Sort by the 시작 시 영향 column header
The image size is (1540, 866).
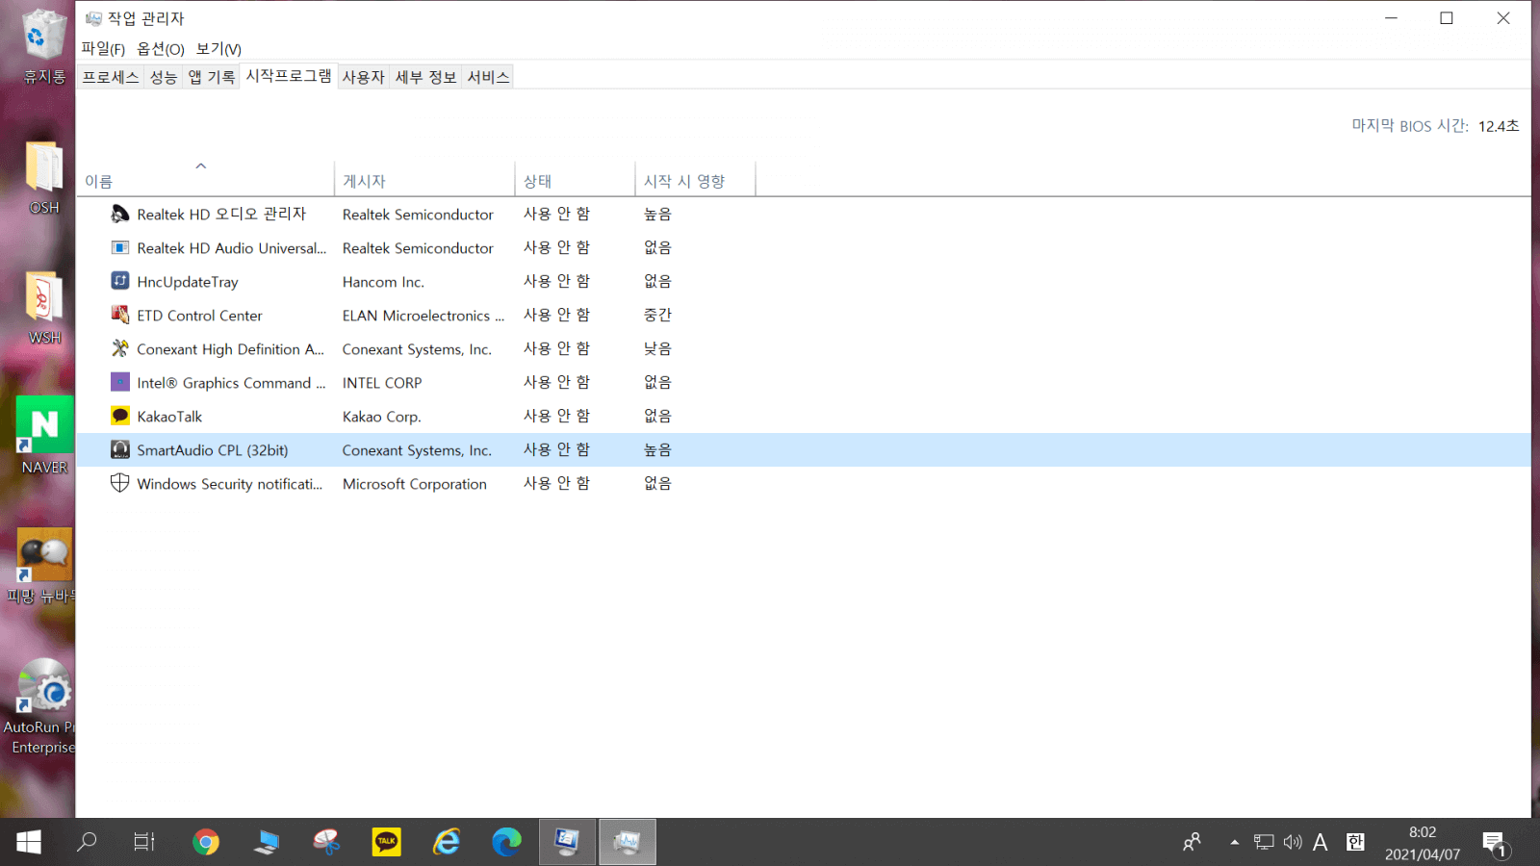pyautogui.click(x=695, y=181)
